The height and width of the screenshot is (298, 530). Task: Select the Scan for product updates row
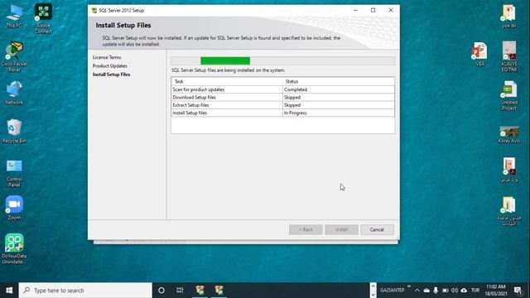pyautogui.click(x=283, y=89)
